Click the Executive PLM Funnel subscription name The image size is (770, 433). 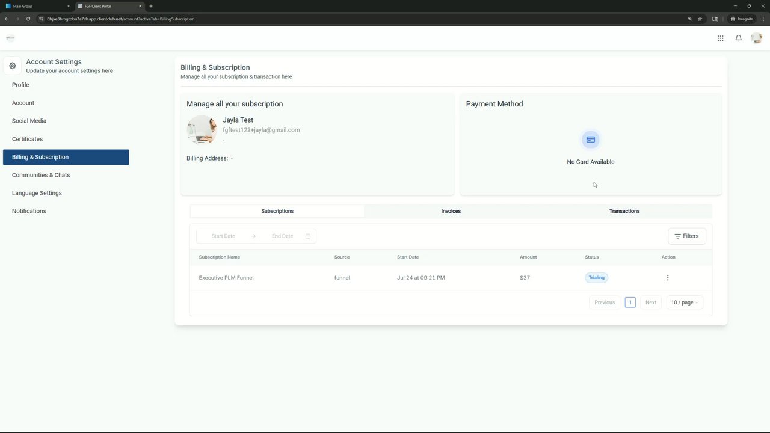226,278
